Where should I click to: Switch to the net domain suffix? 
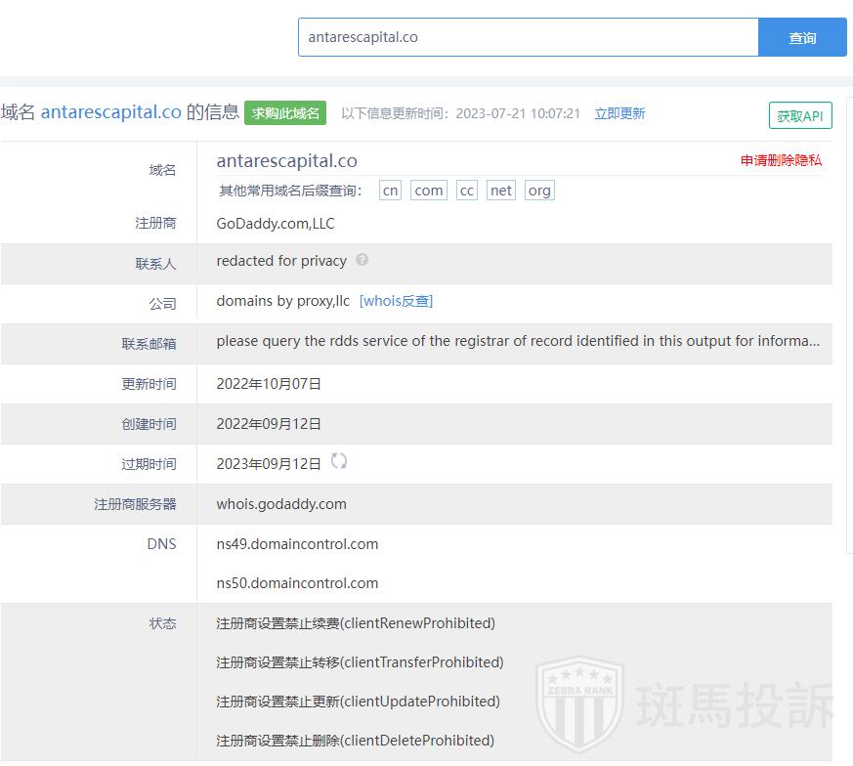click(501, 191)
